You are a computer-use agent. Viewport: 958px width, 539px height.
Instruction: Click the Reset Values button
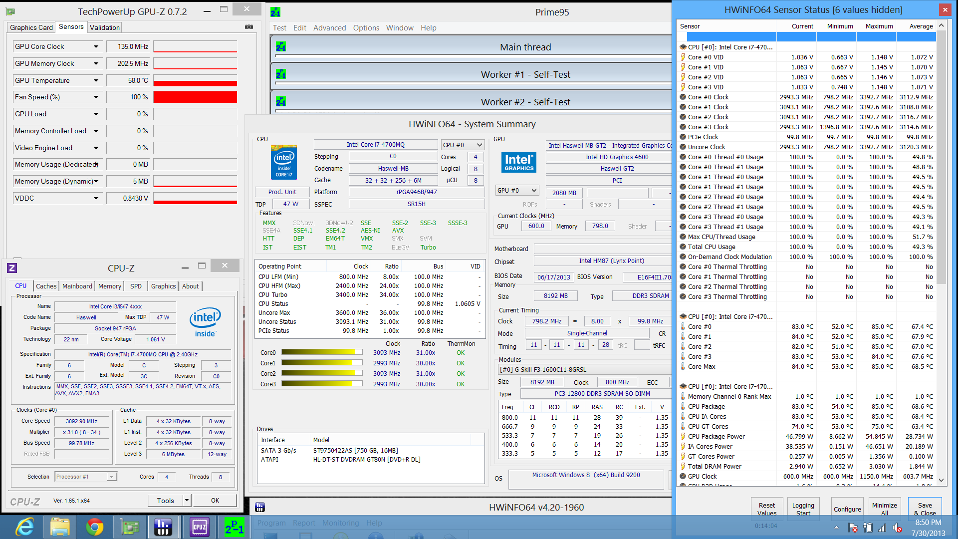767,509
